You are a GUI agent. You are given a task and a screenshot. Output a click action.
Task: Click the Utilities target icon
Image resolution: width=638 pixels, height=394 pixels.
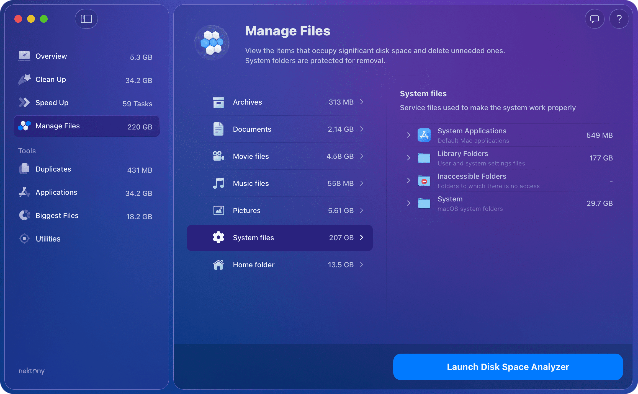click(24, 239)
